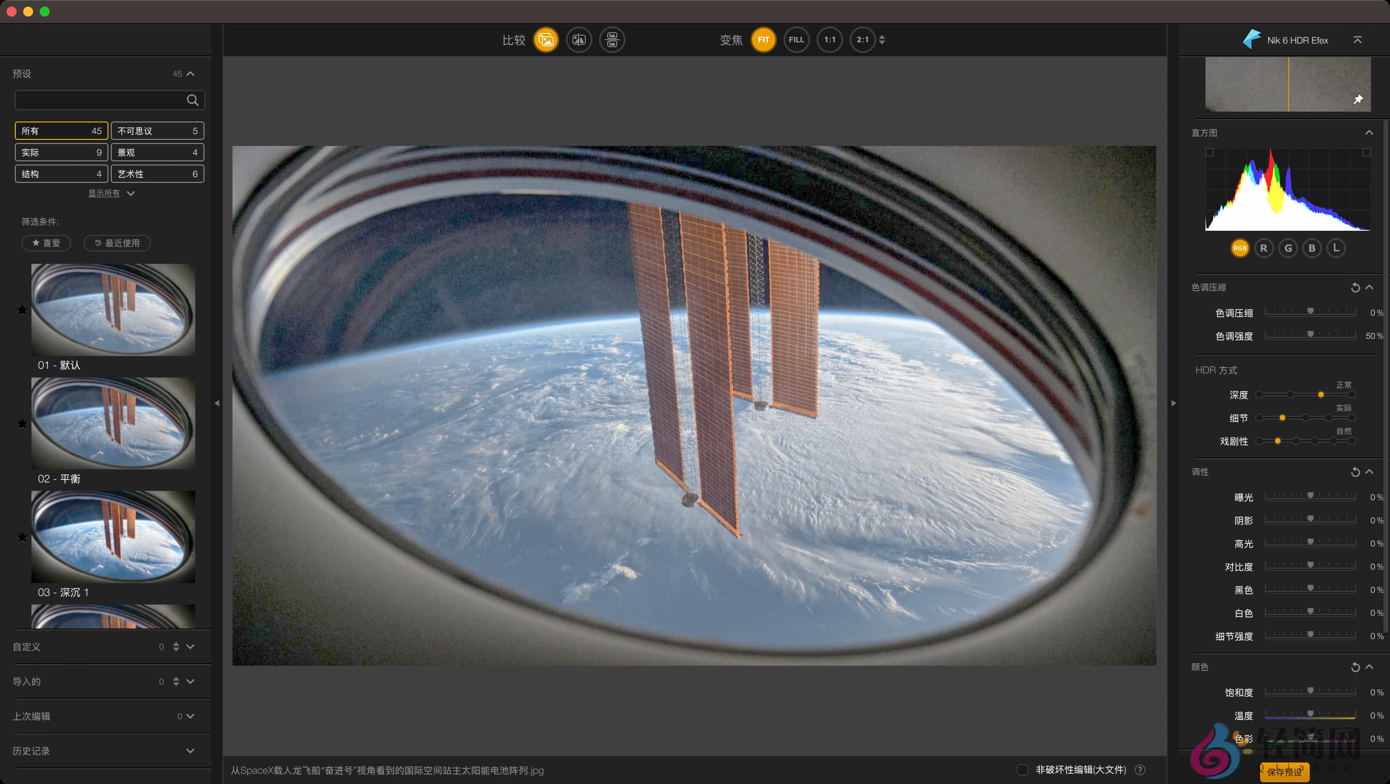The image size is (1390, 784).
Task: Select the R channel histogram button
Action: tap(1264, 248)
